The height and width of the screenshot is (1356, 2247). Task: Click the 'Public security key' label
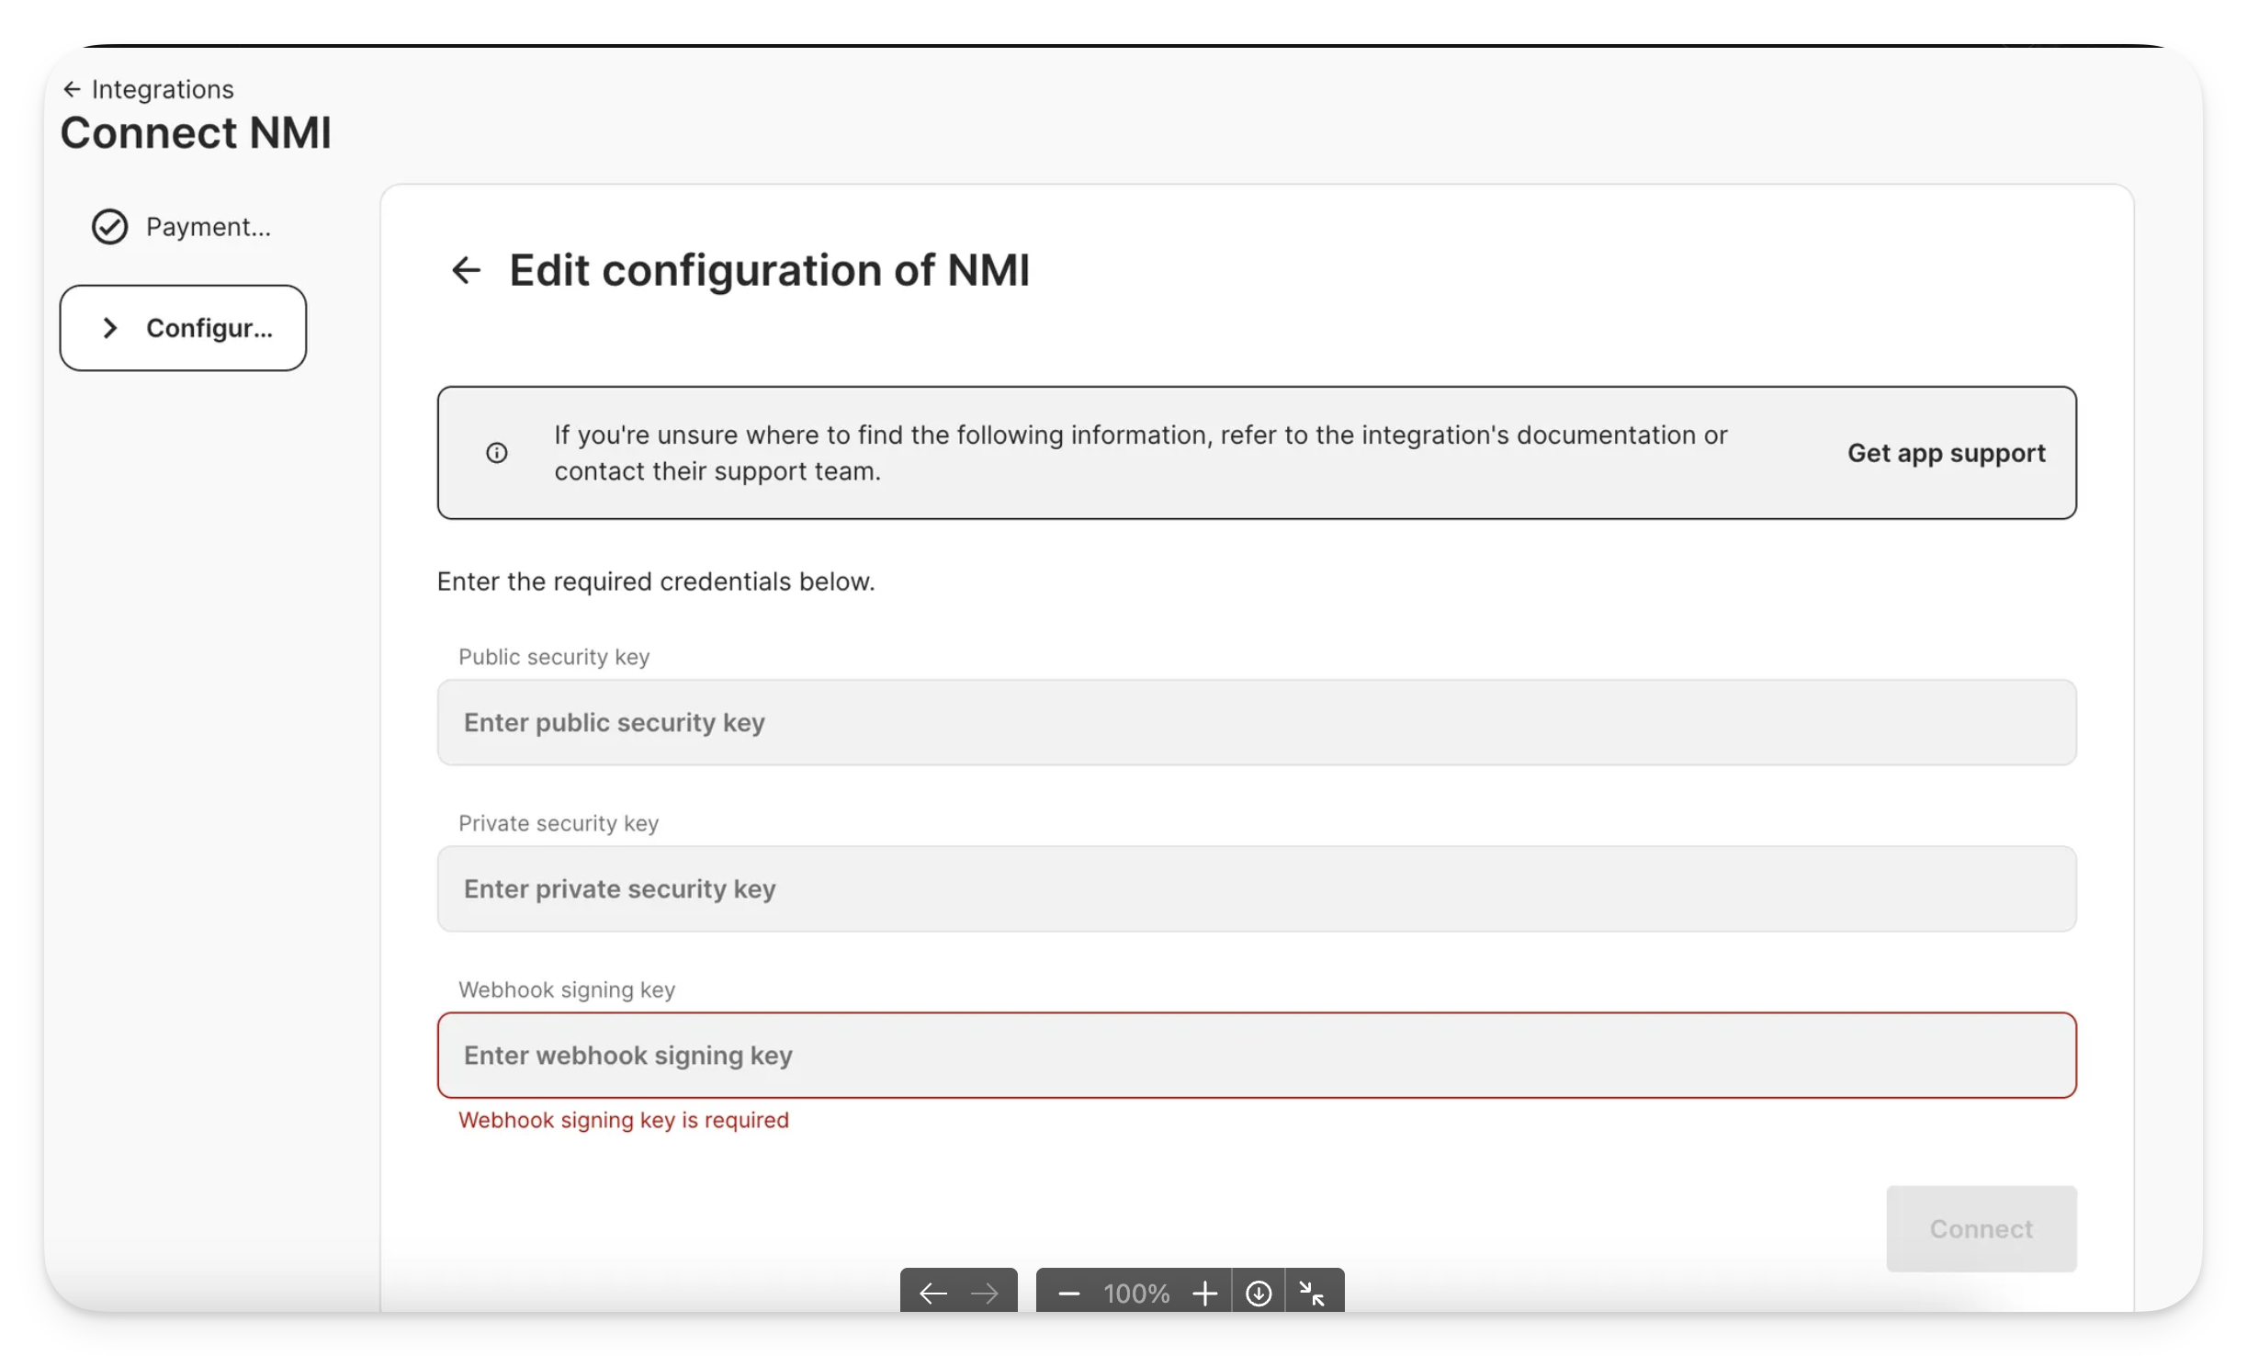coord(554,657)
